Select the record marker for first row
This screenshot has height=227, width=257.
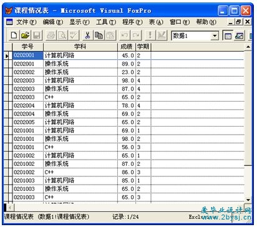(8, 56)
